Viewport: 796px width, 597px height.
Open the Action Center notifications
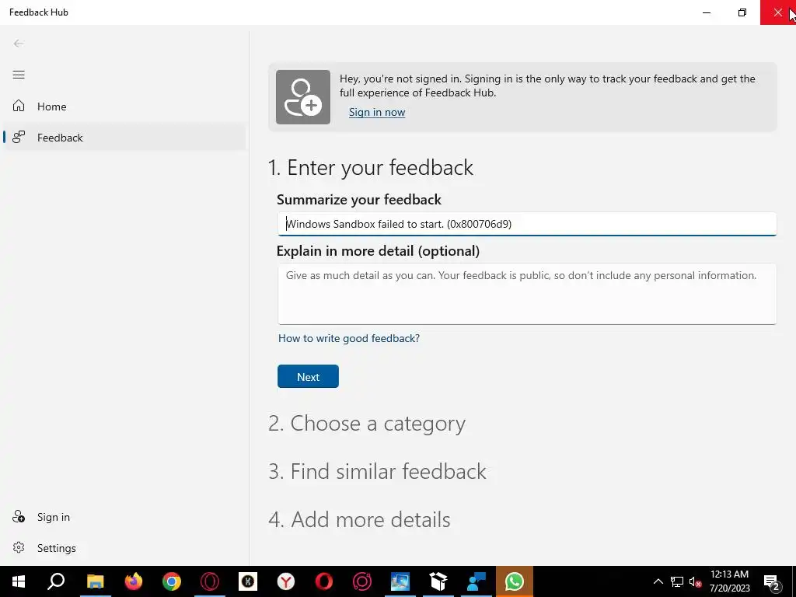tap(772, 581)
